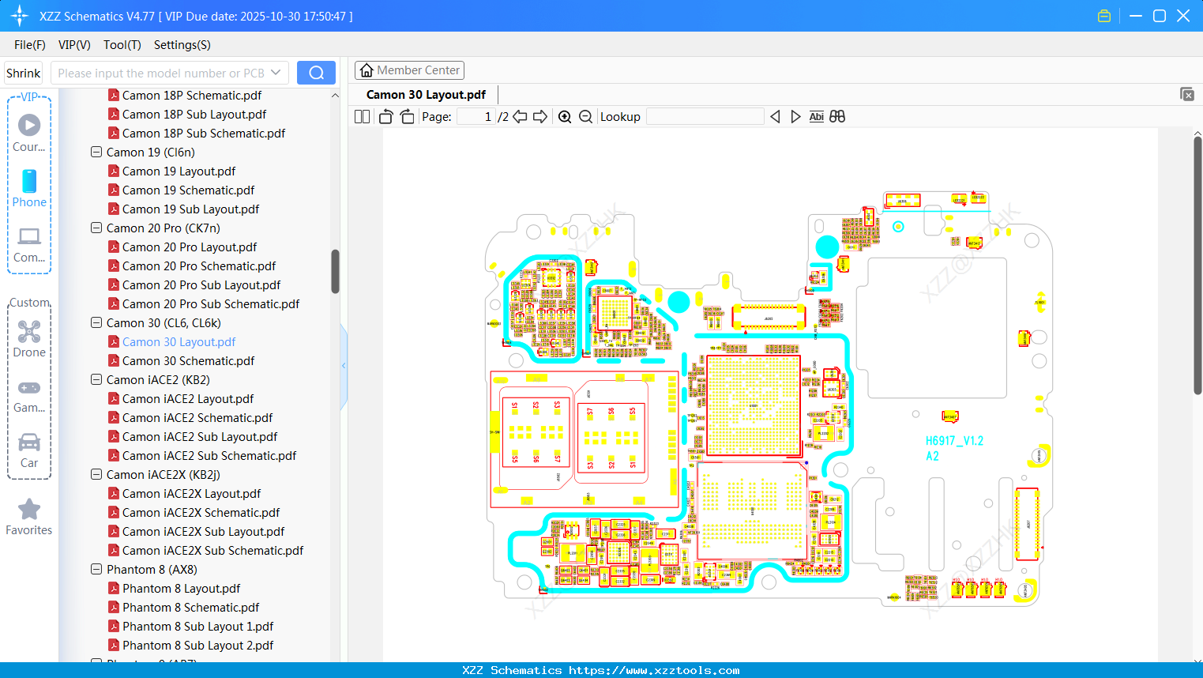1203x678 pixels.
Task: Open Camon iACE2 Schematic.pdf
Action: pyautogui.click(x=197, y=417)
